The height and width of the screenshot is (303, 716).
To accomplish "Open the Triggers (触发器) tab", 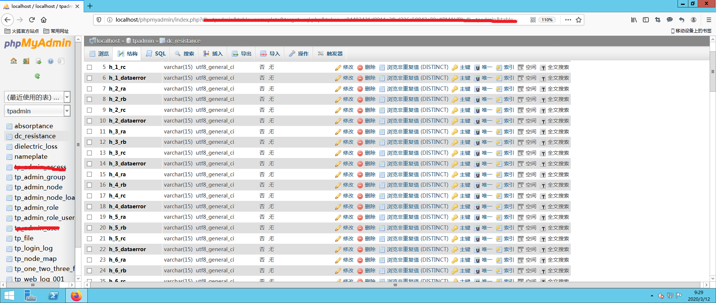I will tap(330, 54).
